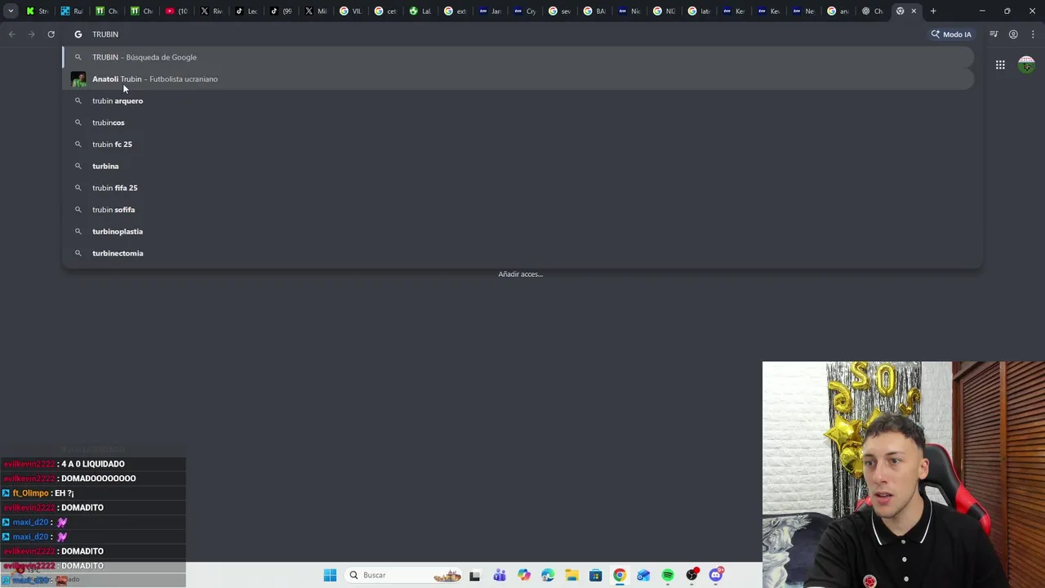Open the Google 'sev' tab
This screenshot has width=1045, height=588.
(x=559, y=11)
